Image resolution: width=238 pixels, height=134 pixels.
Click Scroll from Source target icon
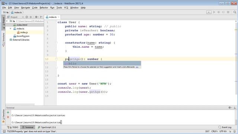27,17
